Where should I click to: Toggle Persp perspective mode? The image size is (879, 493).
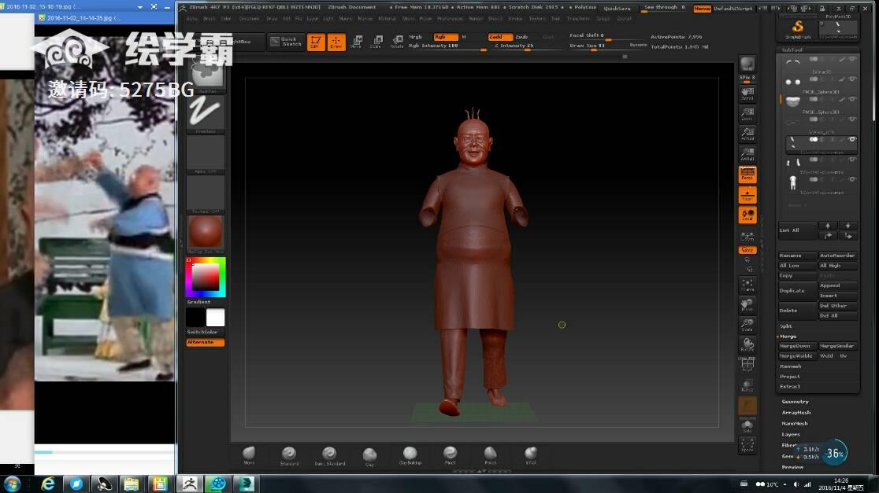pos(747,175)
